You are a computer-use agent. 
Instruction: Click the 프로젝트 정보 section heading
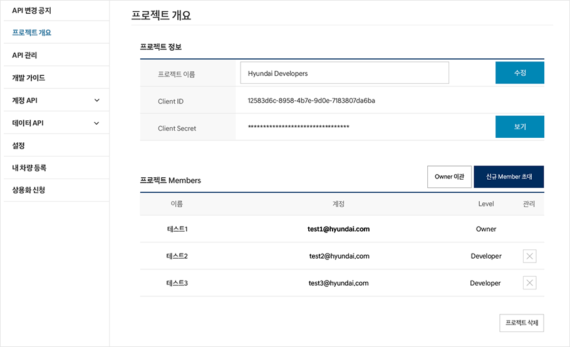click(161, 47)
